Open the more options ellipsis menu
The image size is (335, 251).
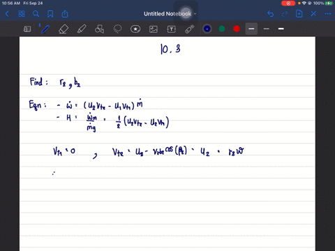(328, 14)
